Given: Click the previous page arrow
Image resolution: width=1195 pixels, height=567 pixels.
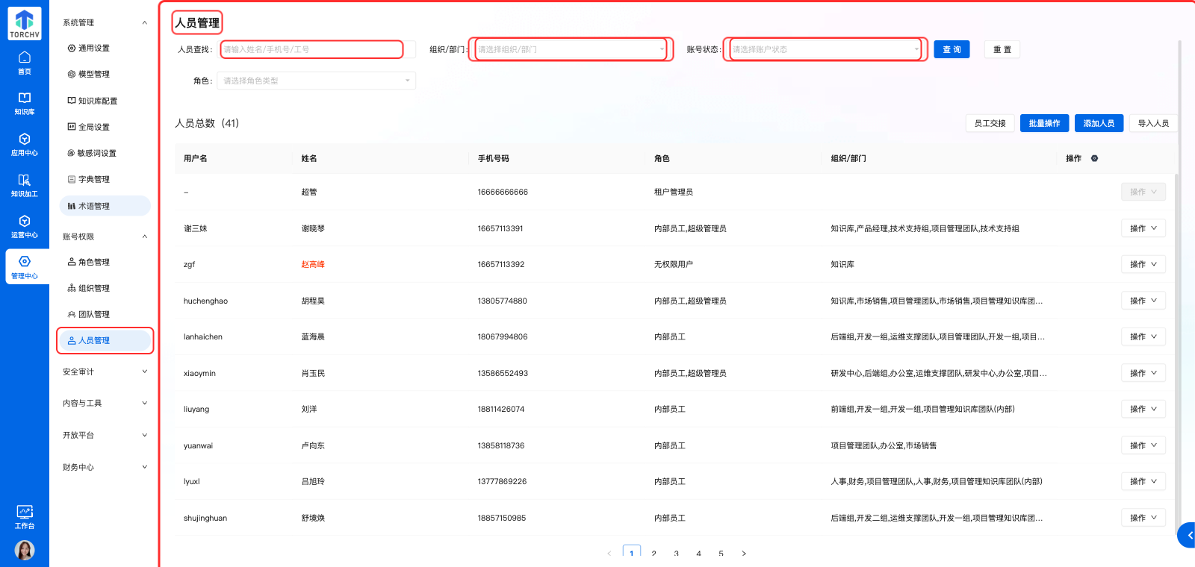Looking at the screenshot, I should tap(609, 554).
